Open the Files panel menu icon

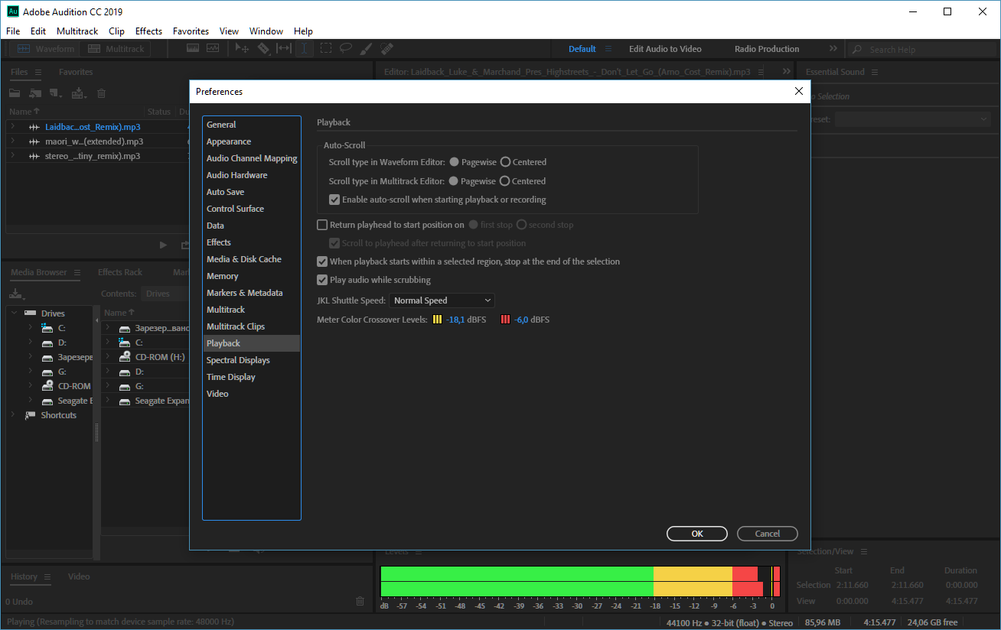[x=39, y=72]
